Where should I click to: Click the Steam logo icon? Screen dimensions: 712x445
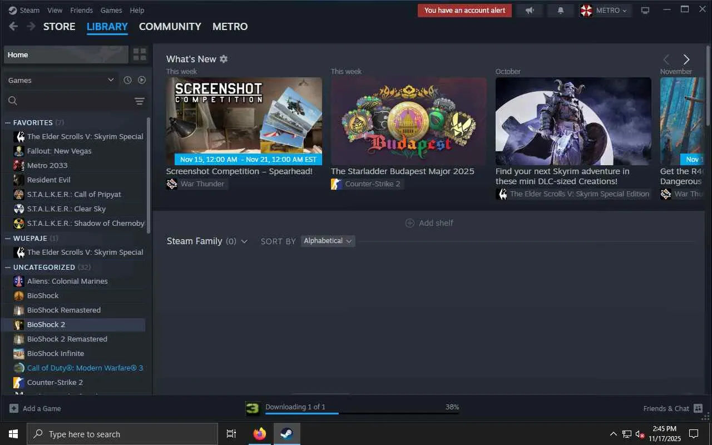[13, 10]
